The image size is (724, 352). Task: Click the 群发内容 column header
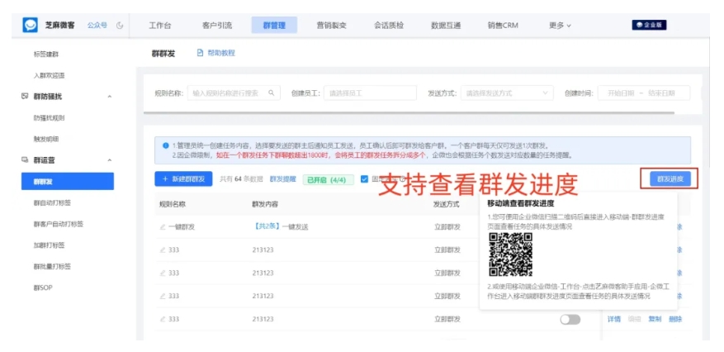(265, 204)
